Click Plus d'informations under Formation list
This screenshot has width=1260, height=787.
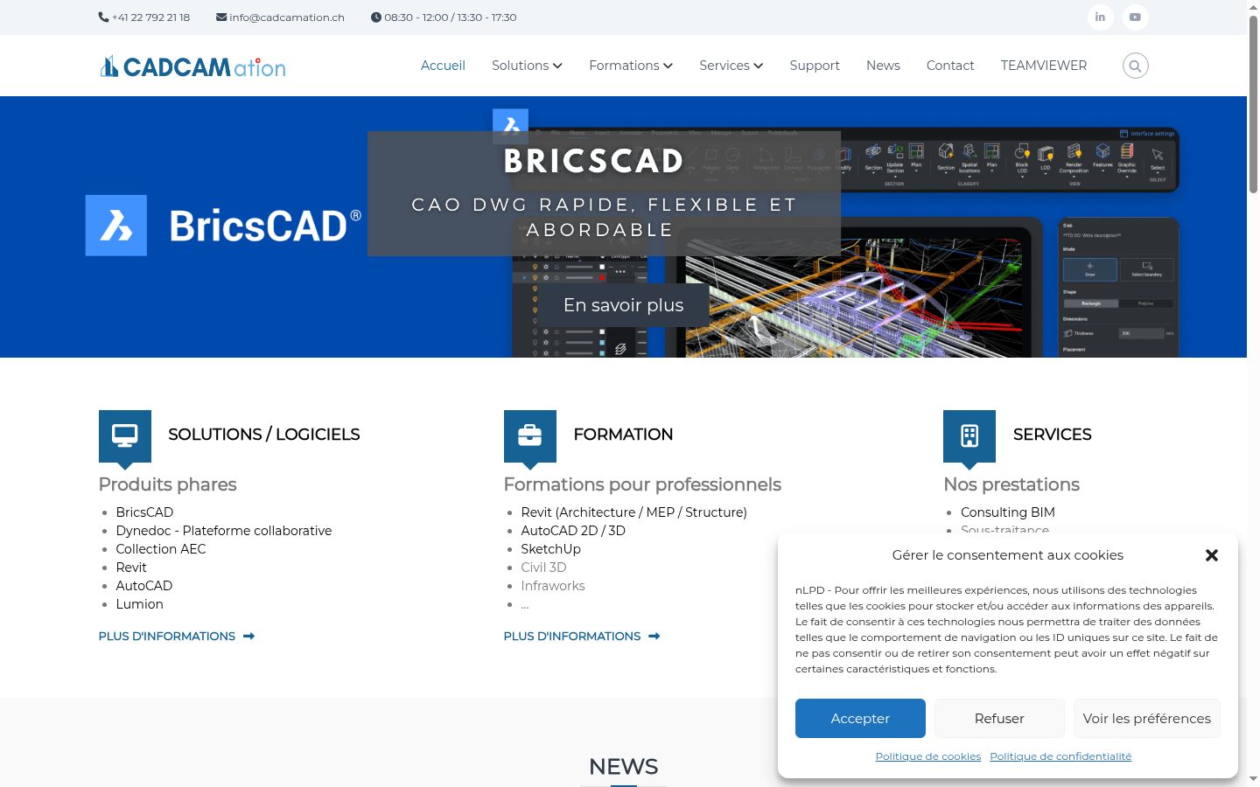point(572,637)
